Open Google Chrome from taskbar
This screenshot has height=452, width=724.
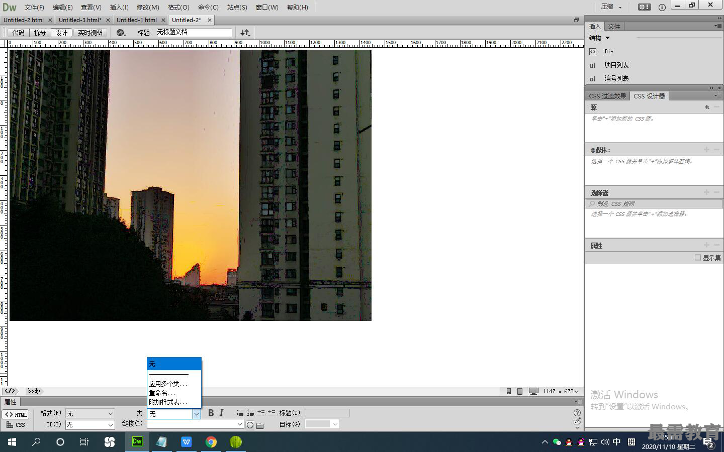click(x=211, y=441)
